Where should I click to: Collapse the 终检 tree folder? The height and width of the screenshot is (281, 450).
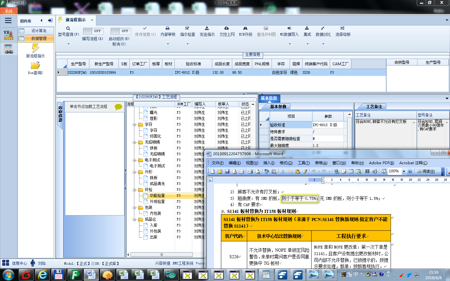tap(135, 190)
